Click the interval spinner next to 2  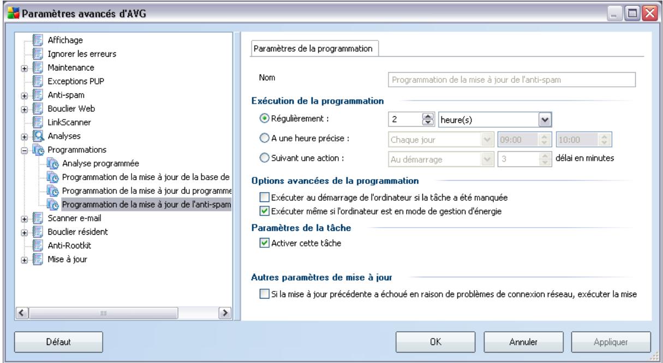[x=429, y=119]
